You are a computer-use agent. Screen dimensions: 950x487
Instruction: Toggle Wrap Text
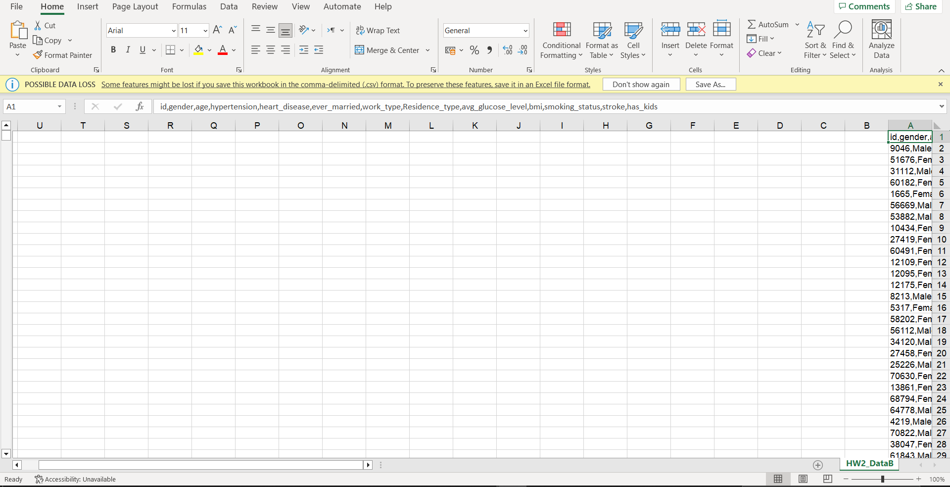click(378, 30)
